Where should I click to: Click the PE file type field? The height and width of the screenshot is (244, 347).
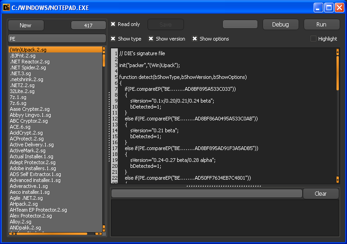57,39
